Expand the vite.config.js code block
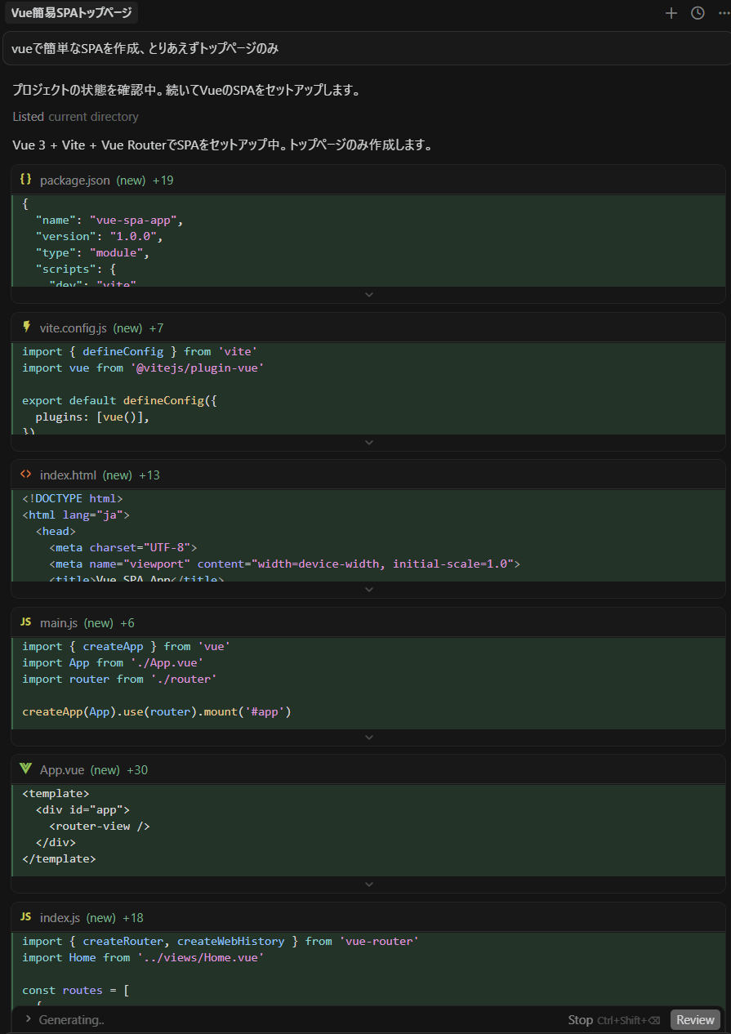Image resolution: width=731 pixels, height=1034 pixels. tap(368, 443)
